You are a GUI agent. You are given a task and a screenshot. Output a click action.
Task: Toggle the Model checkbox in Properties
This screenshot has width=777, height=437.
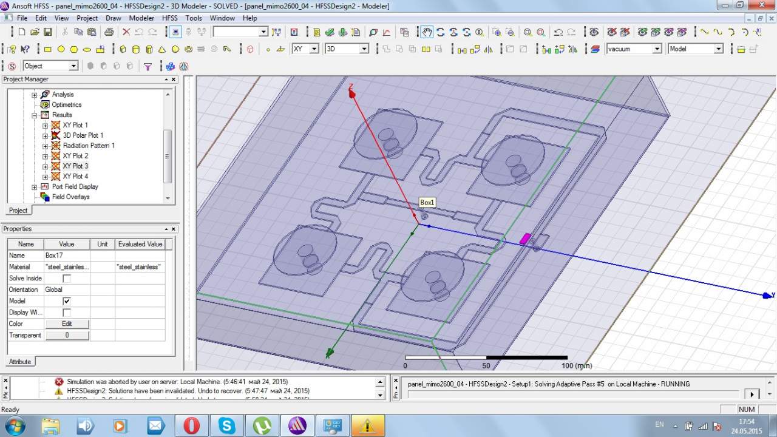coord(67,302)
